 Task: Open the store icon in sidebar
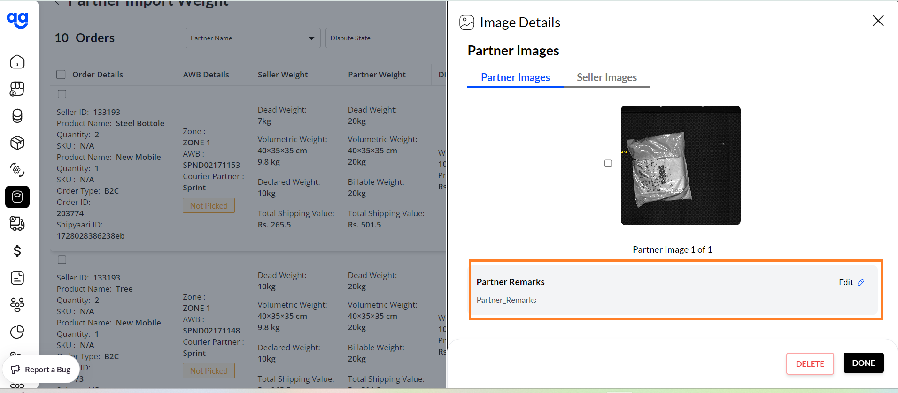coord(17,89)
